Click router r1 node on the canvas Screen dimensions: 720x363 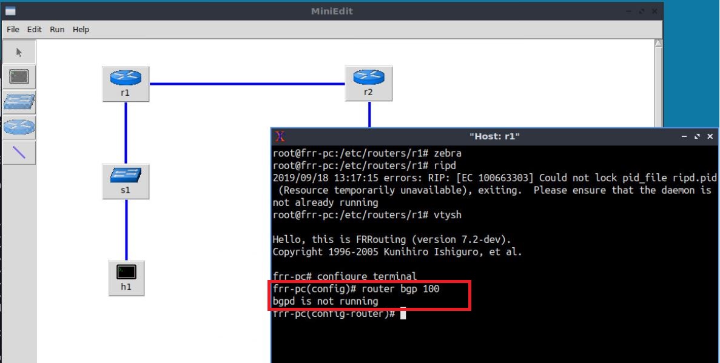pyautogui.click(x=126, y=84)
